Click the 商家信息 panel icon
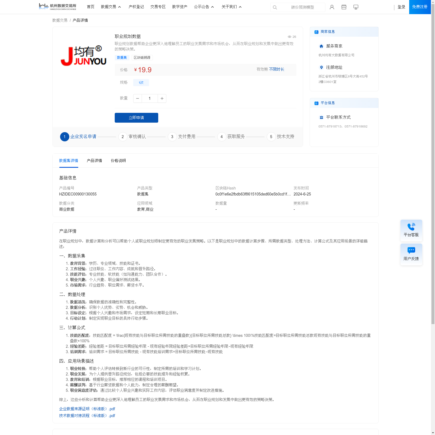 (x=316, y=32)
